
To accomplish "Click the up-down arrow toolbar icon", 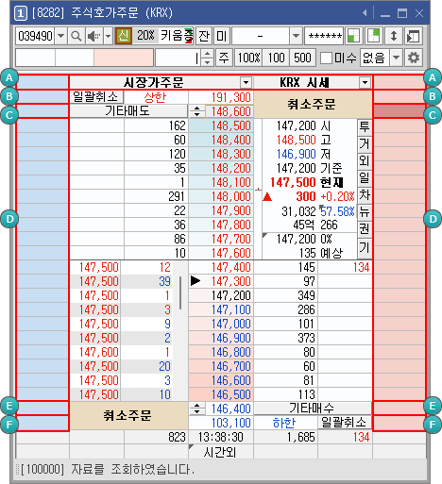I will click(394, 36).
